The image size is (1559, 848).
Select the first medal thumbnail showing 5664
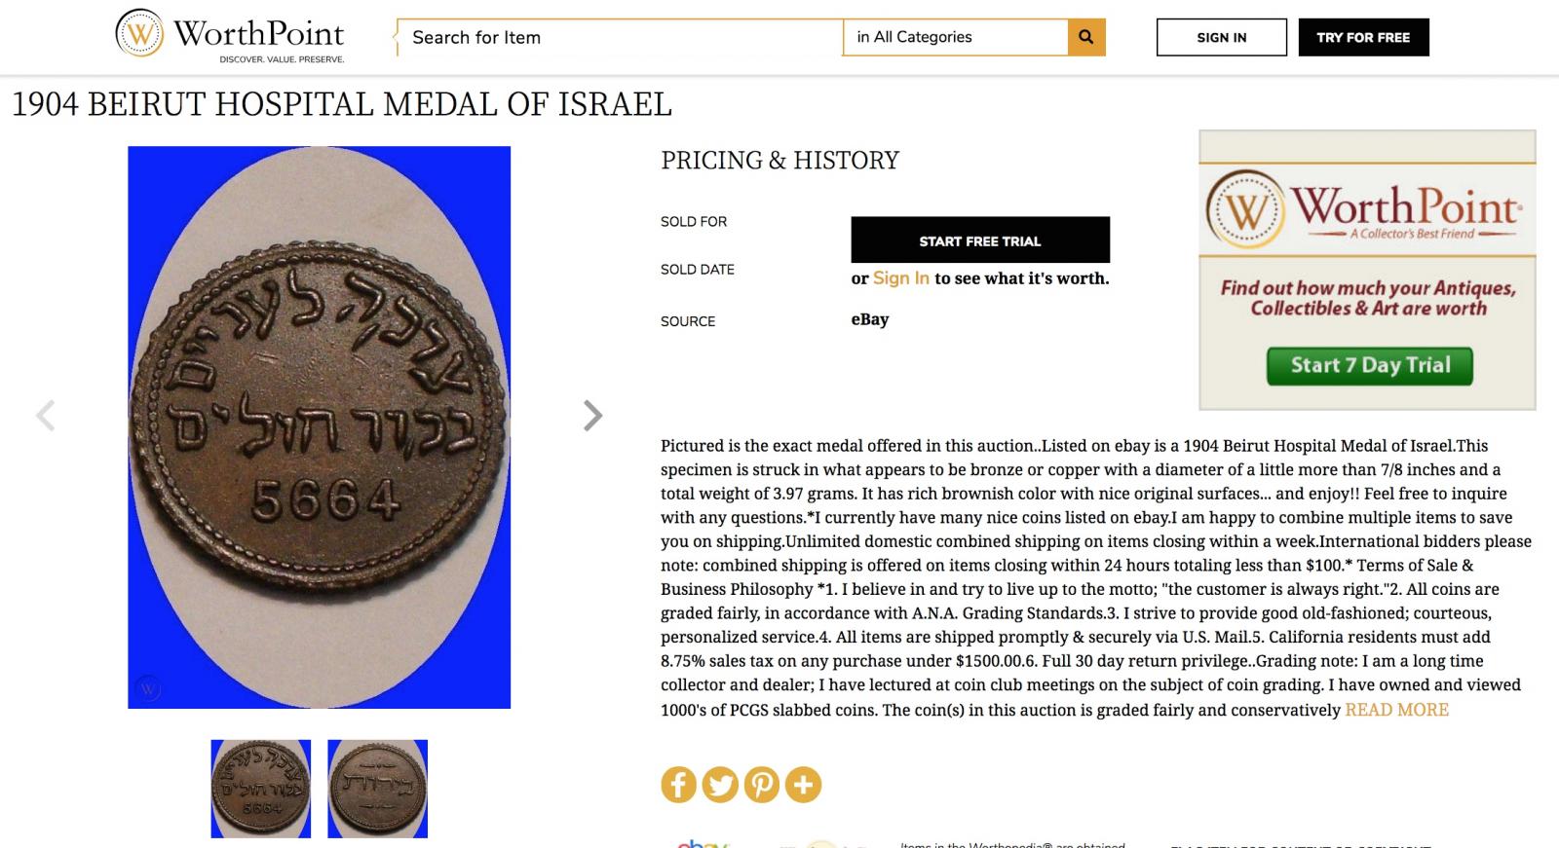click(x=261, y=789)
